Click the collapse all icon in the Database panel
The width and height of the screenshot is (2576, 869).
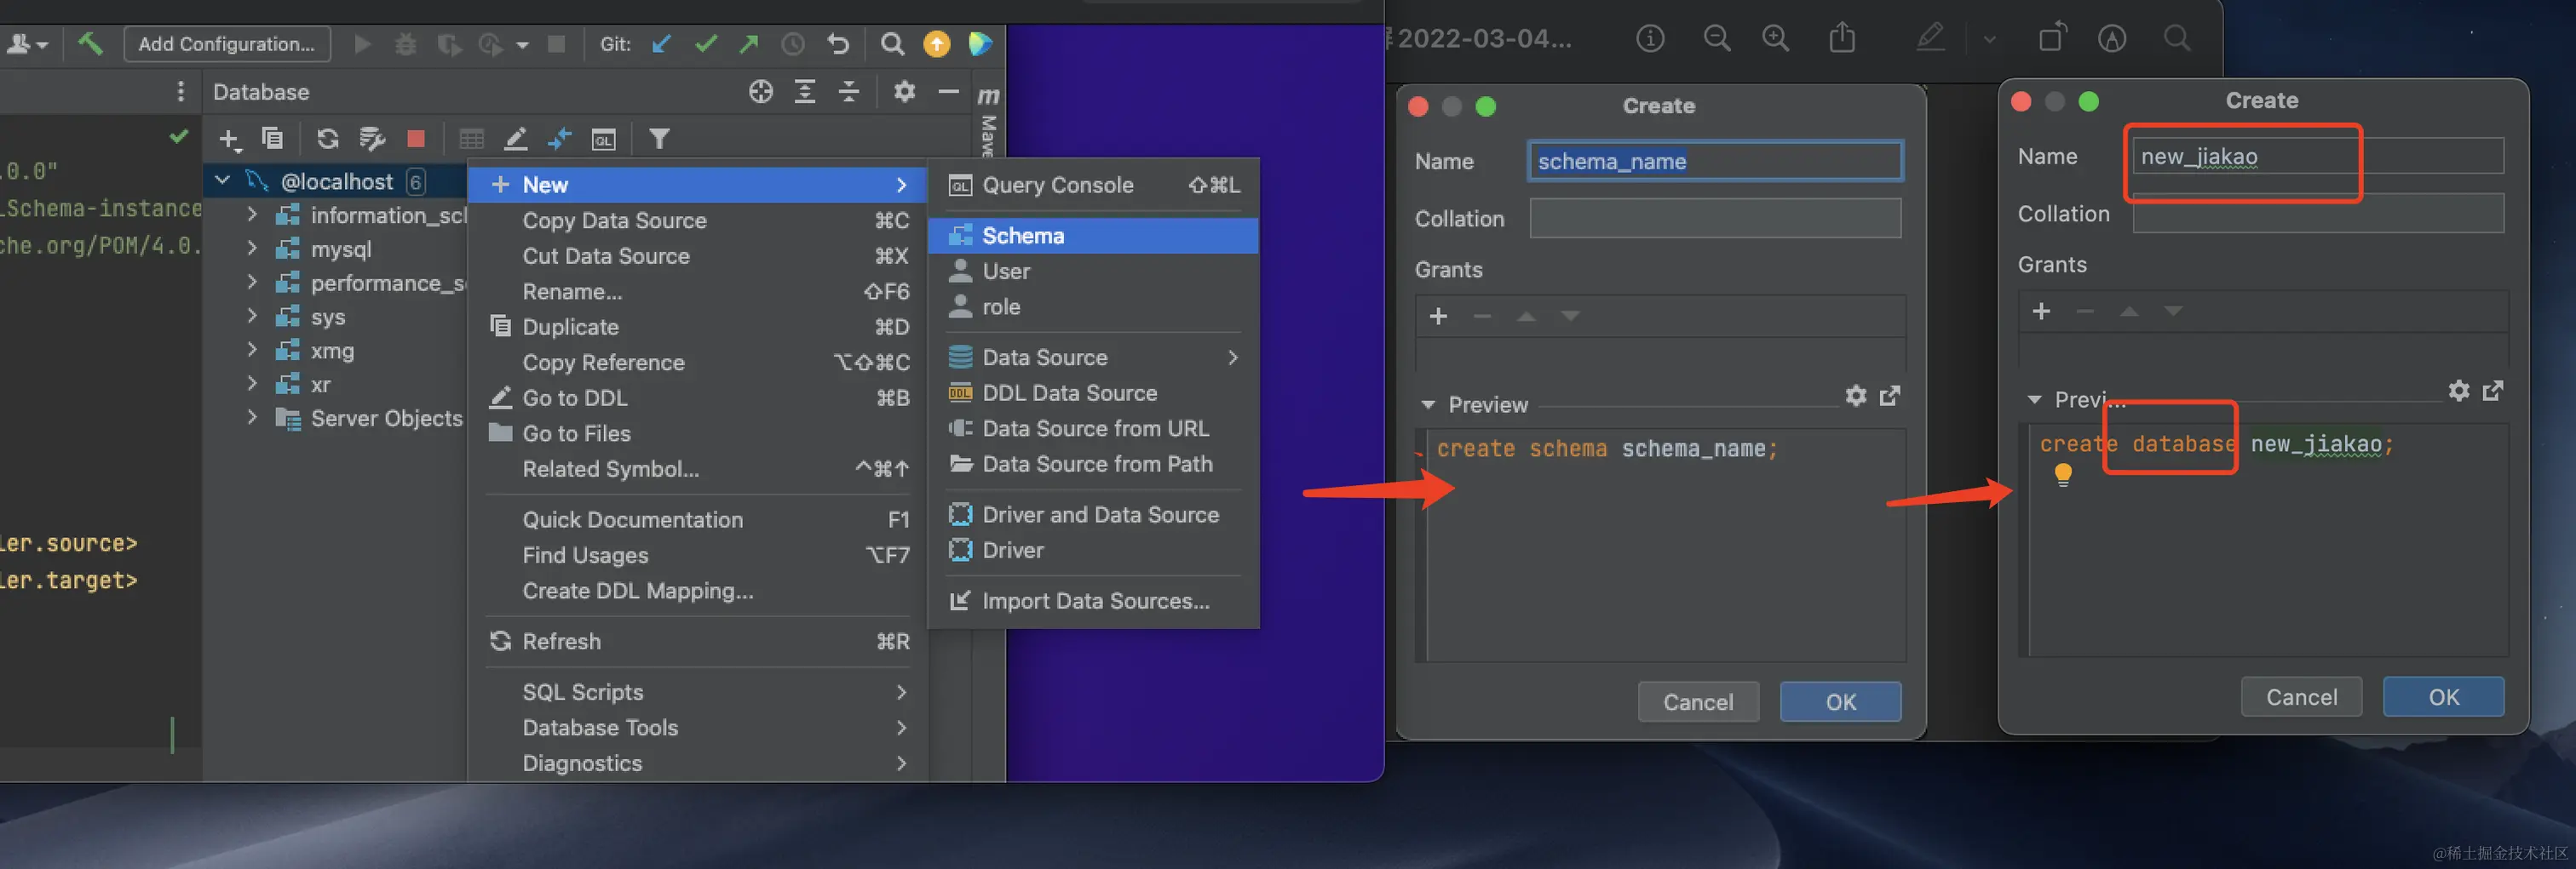coord(849,92)
